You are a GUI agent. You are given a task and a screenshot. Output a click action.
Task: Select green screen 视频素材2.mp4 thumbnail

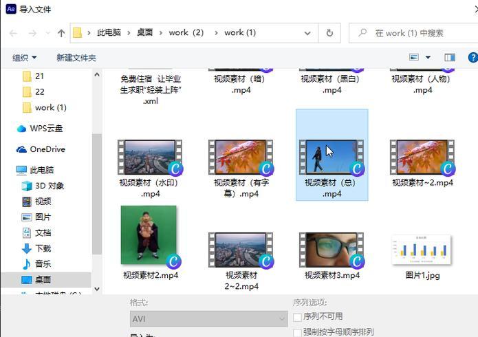pyautogui.click(x=149, y=235)
